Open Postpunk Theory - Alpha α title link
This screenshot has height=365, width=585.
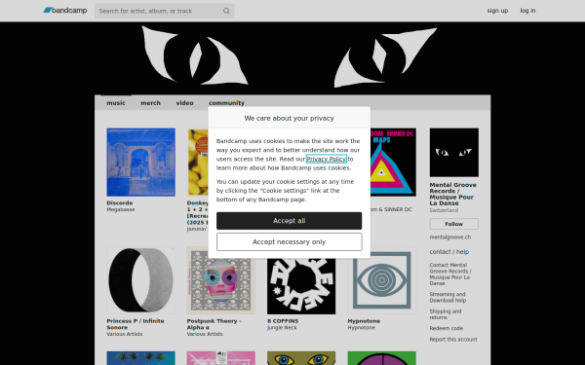[x=214, y=324]
